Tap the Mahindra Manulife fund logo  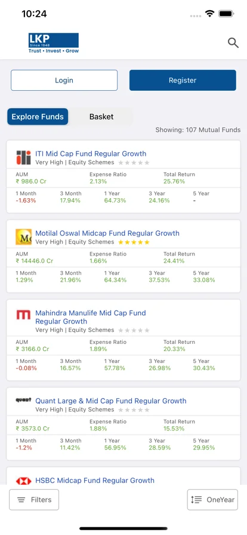[x=23, y=315]
